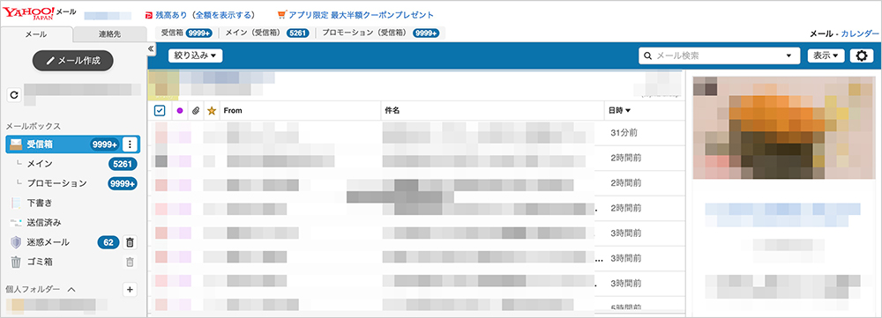This screenshot has width=882, height=318.
Task: Click the shopping cart coupon icon
Action: coord(282,15)
